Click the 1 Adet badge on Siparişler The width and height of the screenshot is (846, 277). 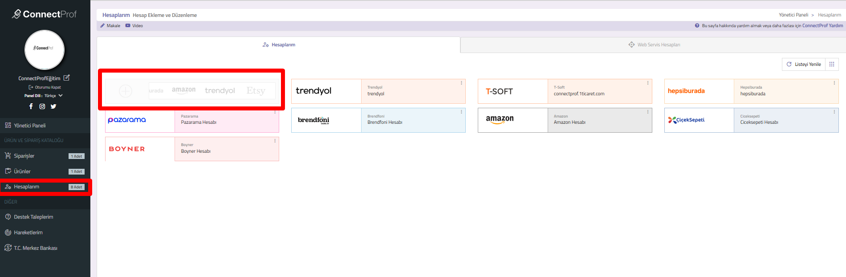tap(77, 156)
